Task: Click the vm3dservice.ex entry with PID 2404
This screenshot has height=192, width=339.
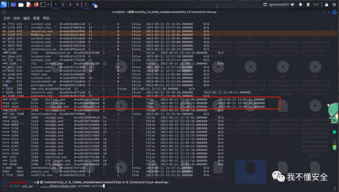Action: point(58,53)
